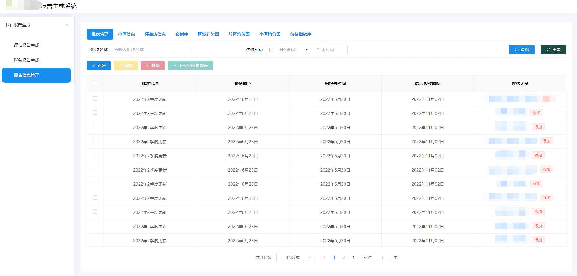Open the 价格指数库 tab
Screen dimensions: 577x276
[301, 34]
